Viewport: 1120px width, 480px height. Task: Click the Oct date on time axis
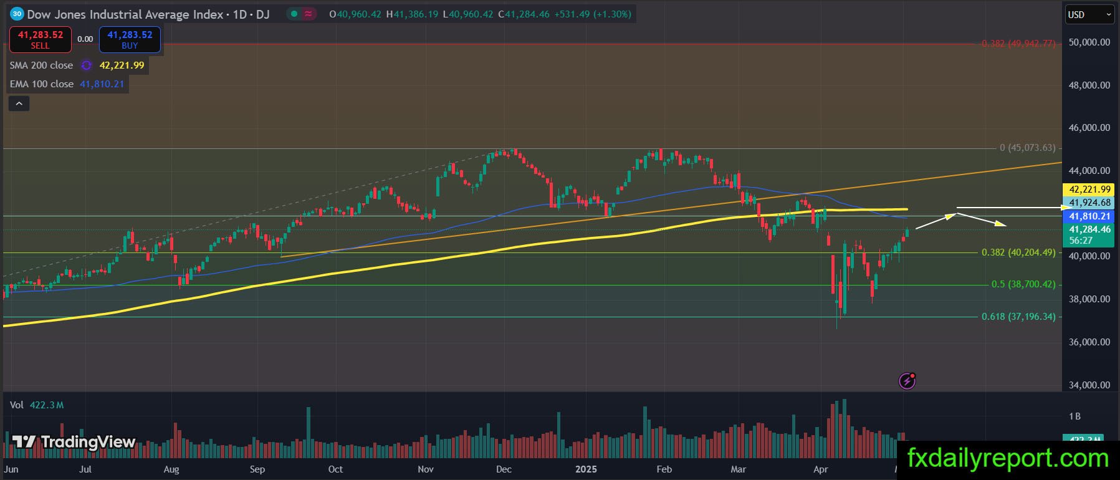click(335, 469)
